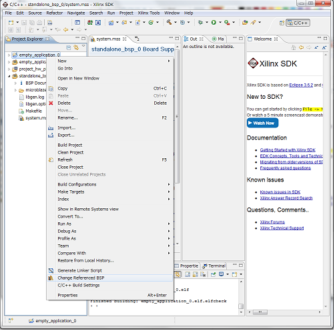Select Change Referenced BSP menu entry

[x=110, y=278]
